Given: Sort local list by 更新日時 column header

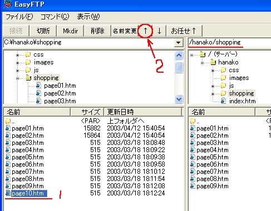Looking at the screenshot, I should point(143,112).
